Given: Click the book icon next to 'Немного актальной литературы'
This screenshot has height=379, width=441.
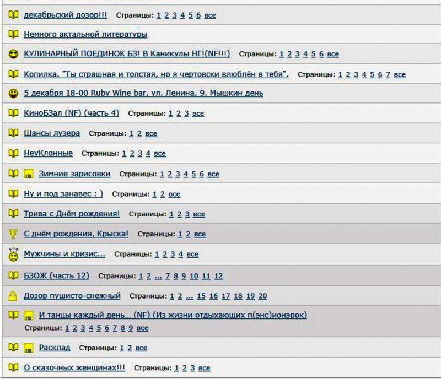Looking at the screenshot, I should click(x=13, y=34).
